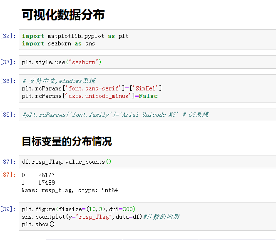Click the axes.unicode_minus False line
Viewport: 276px width, 240px height.
click(x=90, y=96)
